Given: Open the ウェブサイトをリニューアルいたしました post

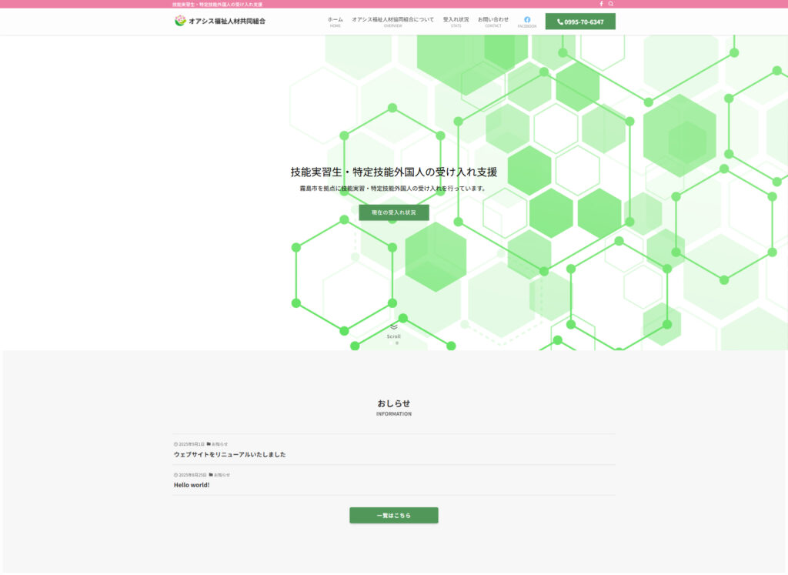Looking at the screenshot, I should 229,454.
